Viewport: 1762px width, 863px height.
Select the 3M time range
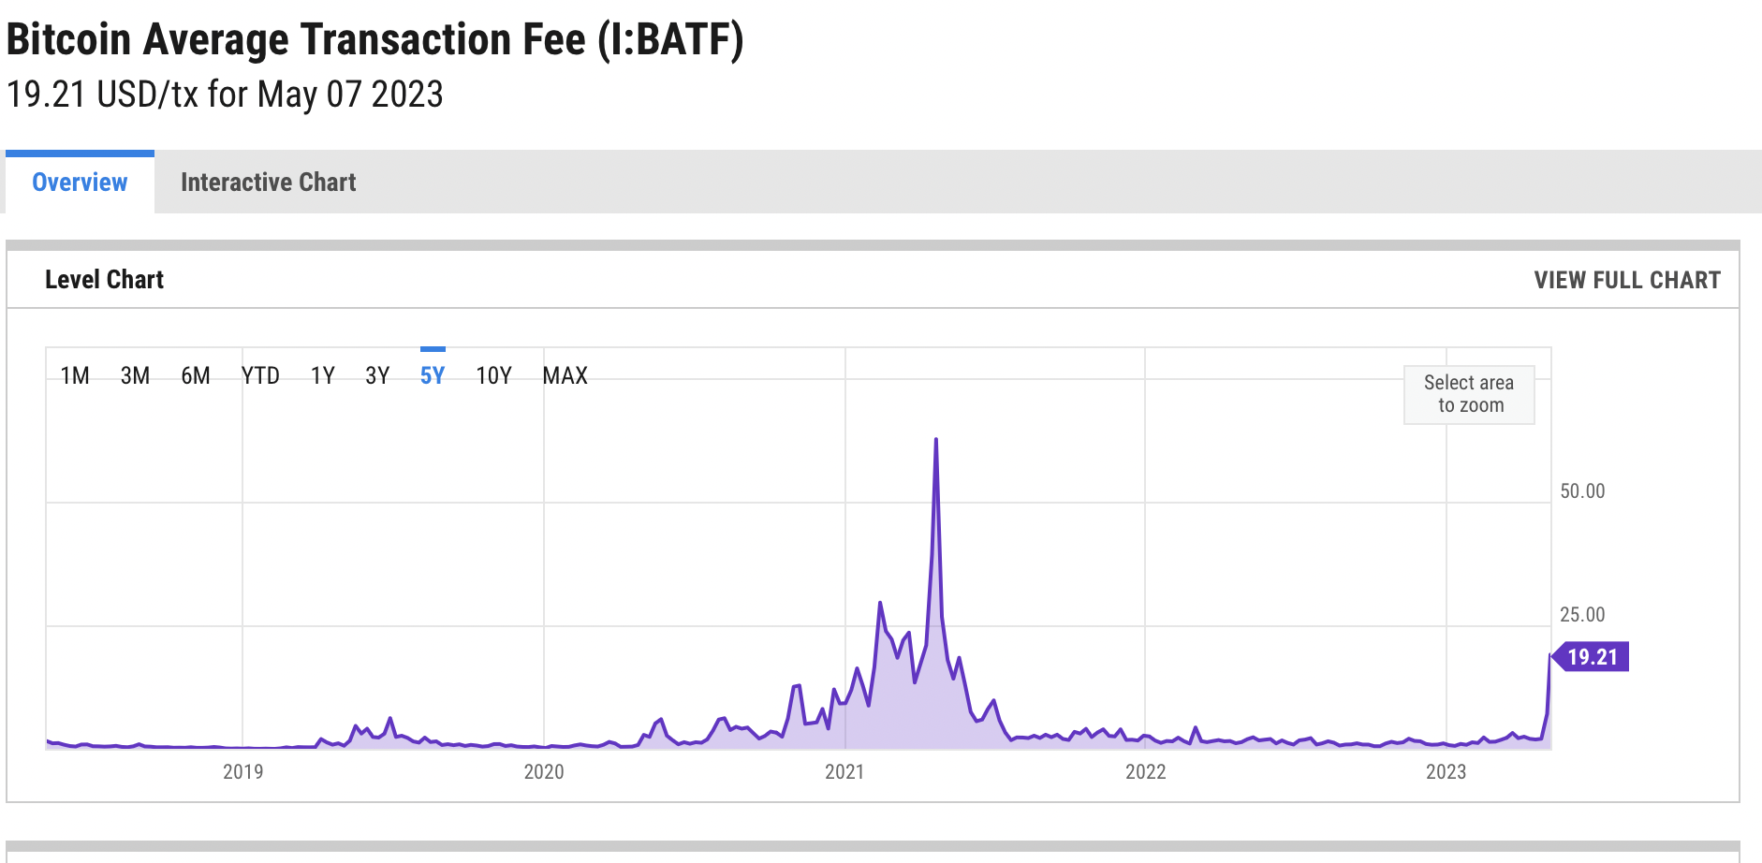[135, 375]
